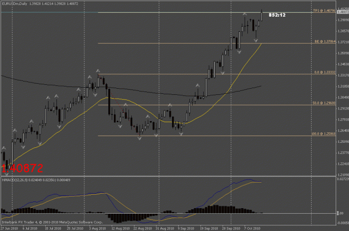Image resolution: width=349 pixels, height=231 pixels.
Task: Click the 0.0 @ 1.33332 Fibonacci label
Action: click(x=325, y=72)
